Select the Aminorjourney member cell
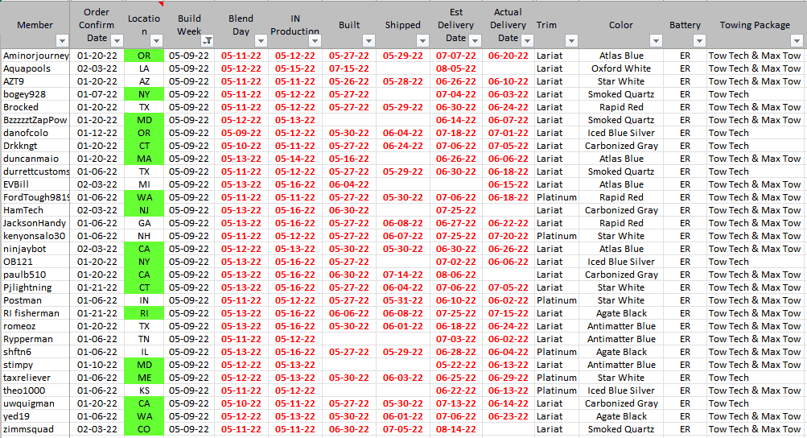Screen dimensions: 807x438 [x=35, y=56]
